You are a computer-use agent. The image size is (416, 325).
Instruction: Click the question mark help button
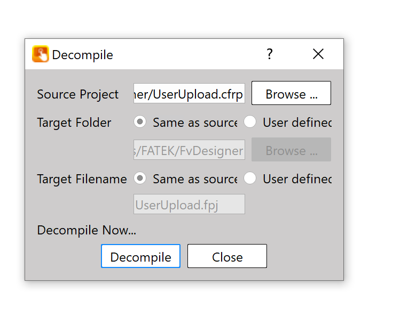[270, 54]
